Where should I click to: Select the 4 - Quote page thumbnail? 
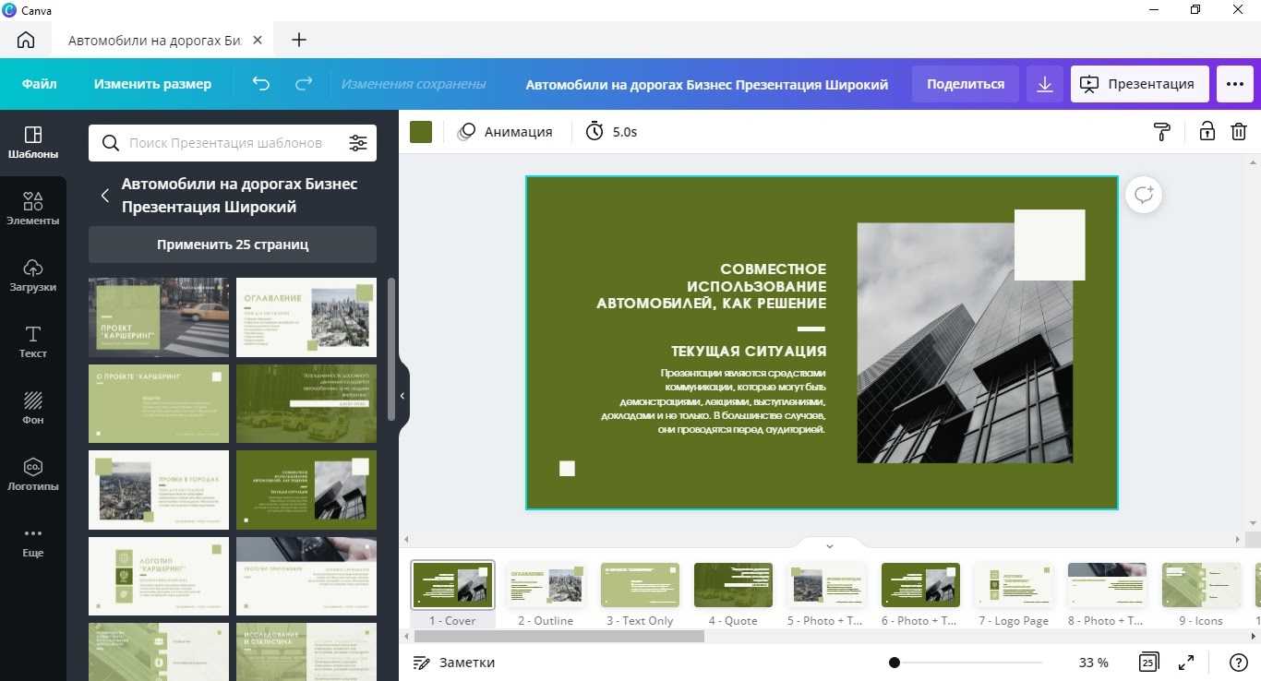coord(733,586)
